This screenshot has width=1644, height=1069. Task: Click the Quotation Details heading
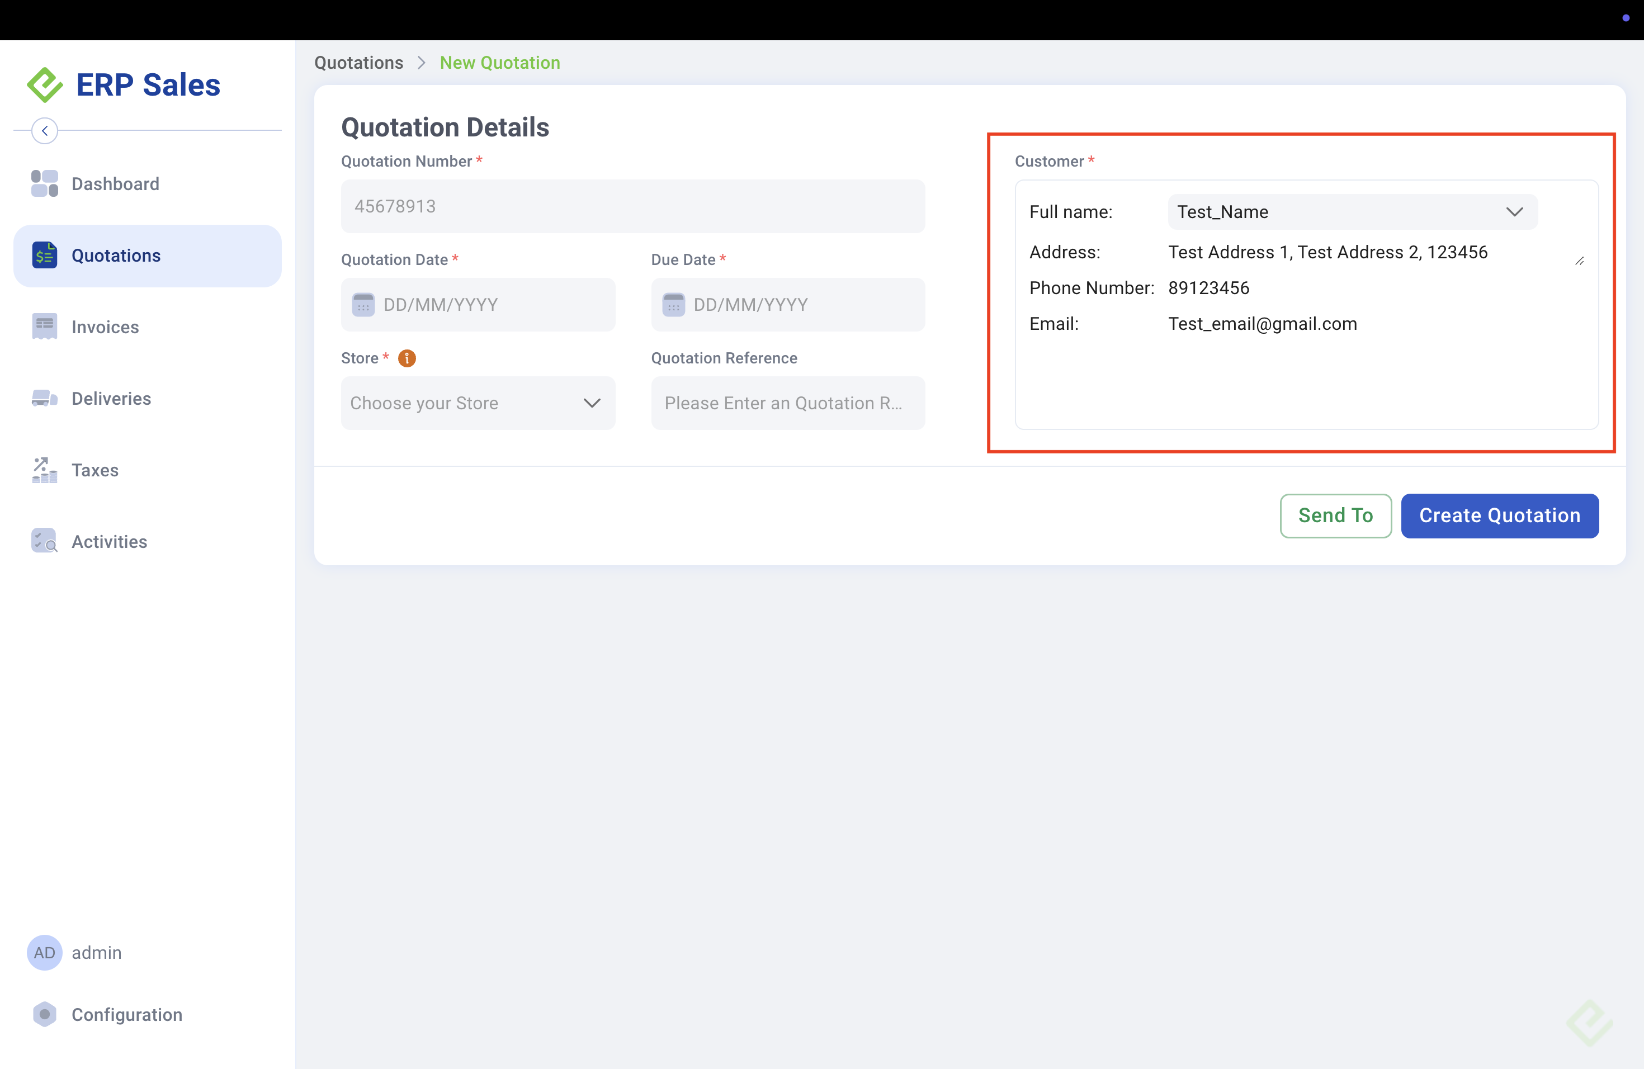445,128
